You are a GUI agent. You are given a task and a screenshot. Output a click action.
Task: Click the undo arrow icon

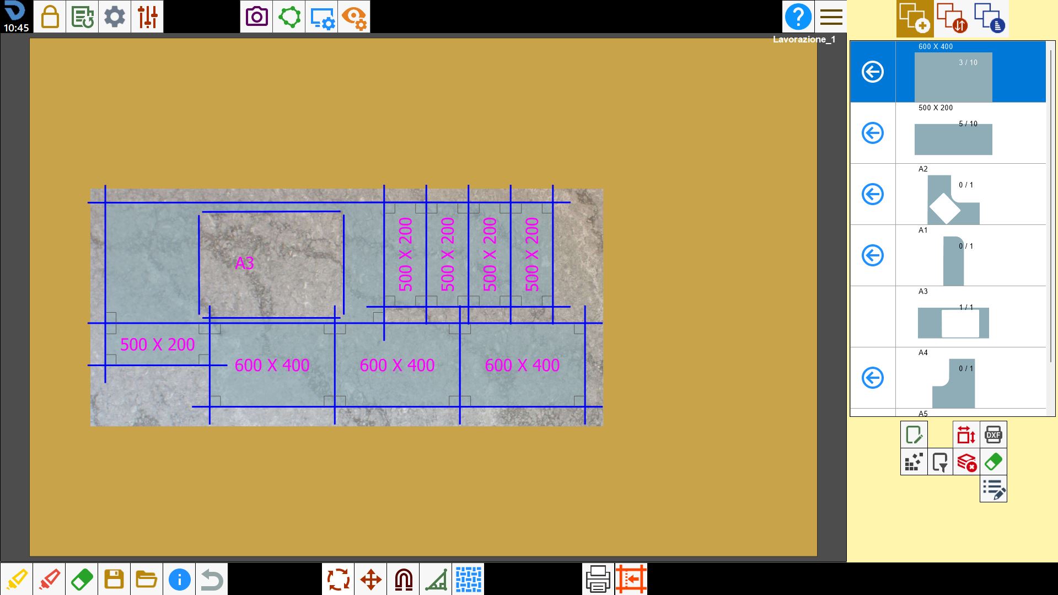pos(212,579)
